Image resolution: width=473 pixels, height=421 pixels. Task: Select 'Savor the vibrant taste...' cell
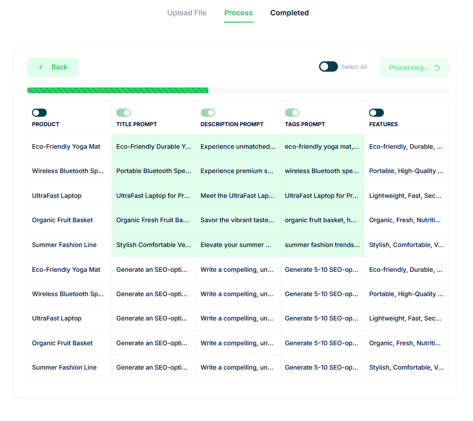click(x=238, y=220)
